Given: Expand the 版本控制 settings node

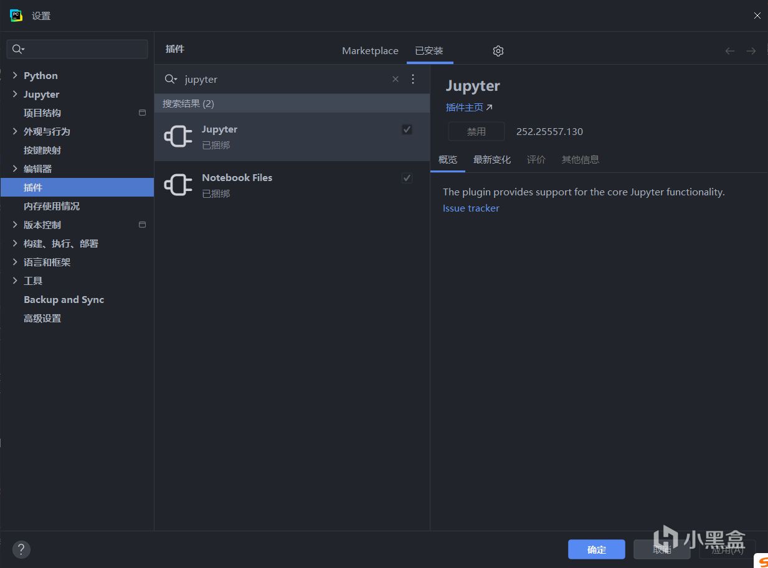Looking at the screenshot, I should pyautogui.click(x=15, y=225).
